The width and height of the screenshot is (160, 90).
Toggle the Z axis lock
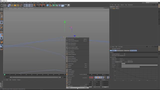click(31, 5)
